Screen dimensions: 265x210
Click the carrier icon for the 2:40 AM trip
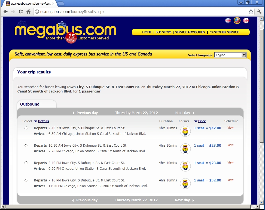point(185,131)
